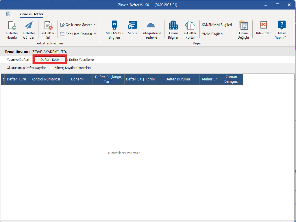Switch to Yevmiye Defteri tab
The width and height of the screenshot is (296, 222).
(x=18, y=60)
